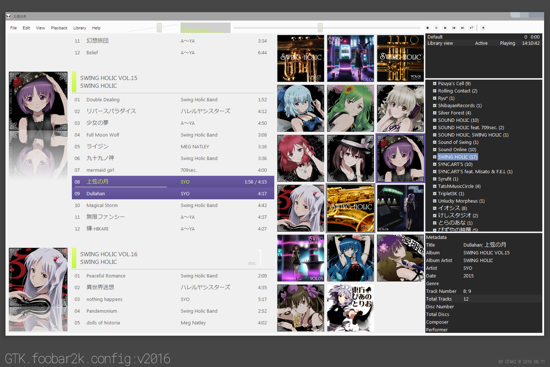550x367 pixels.
Task: Select the playing track 上弦の月
Action: coord(173,182)
